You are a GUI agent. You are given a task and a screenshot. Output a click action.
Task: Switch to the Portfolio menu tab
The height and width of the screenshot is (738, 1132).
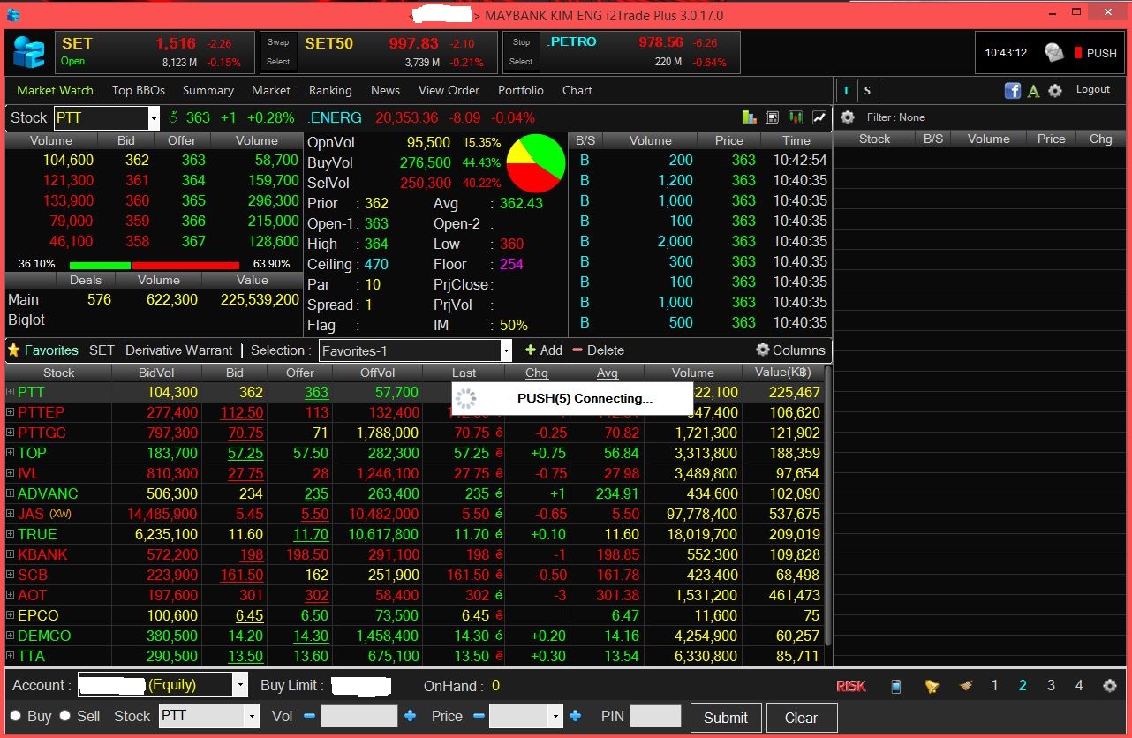(521, 90)
